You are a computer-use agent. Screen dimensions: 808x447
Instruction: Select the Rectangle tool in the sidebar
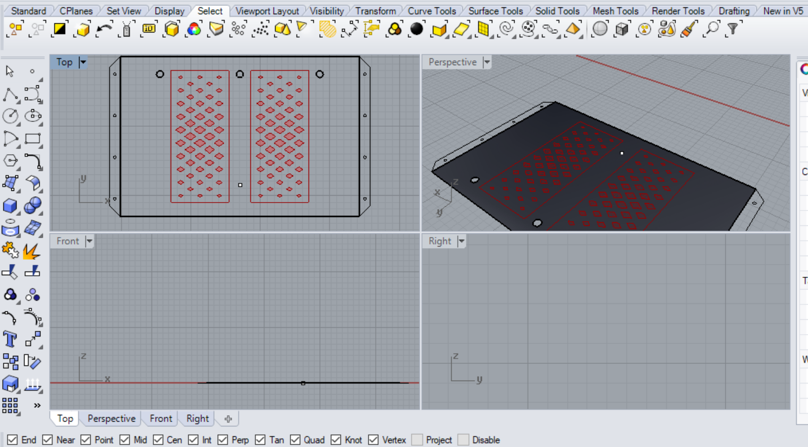[x=33, y=139]
